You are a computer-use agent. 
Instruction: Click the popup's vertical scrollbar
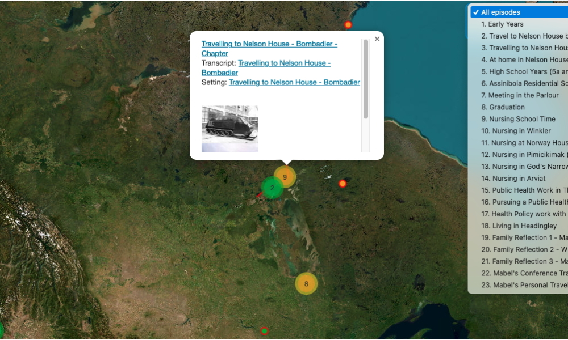(x=366, y=79)
